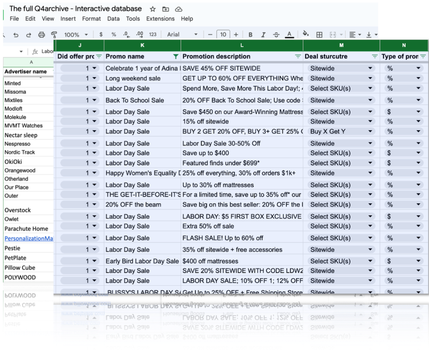The height and width of the screenshot is (363, 429).
Task: Star the spreadsheet document
Action: (153, 9)
